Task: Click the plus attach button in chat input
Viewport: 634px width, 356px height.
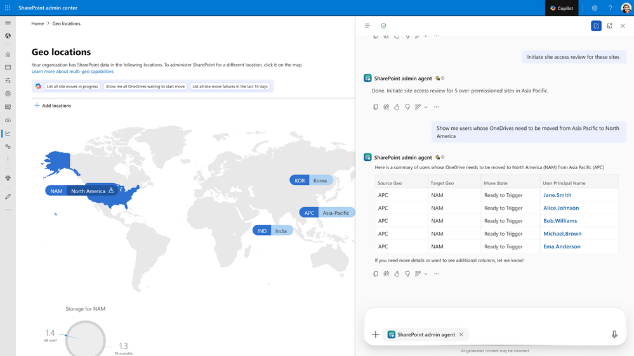Action: pos(375,334)
